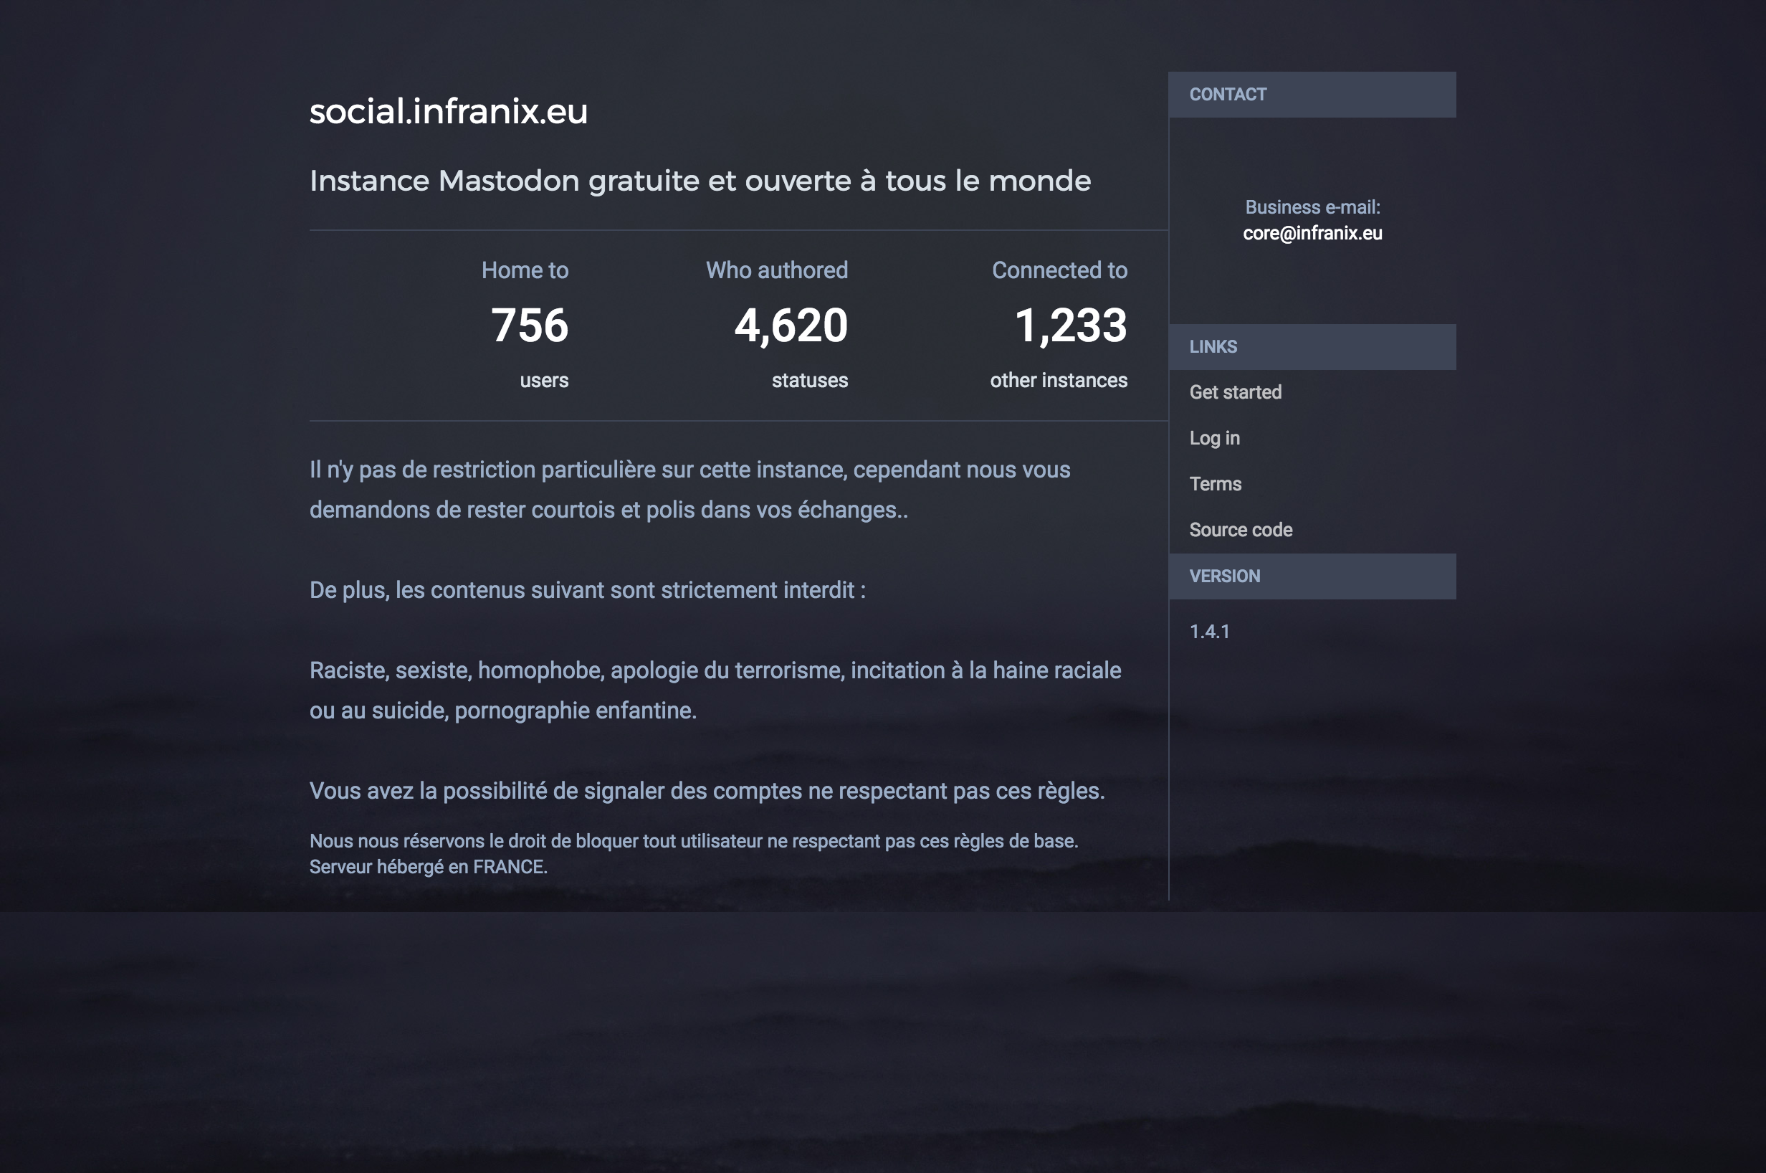Image resolution: width=1766 pixels, height=1173 pixels.
Task: Select the core@infranix.eu email address
Action: 1312,234
